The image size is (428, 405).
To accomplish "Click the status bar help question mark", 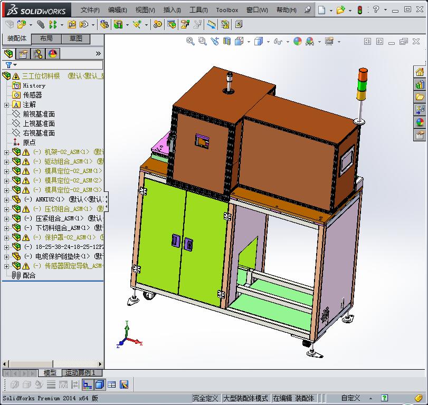I will (x=384, y=398).
